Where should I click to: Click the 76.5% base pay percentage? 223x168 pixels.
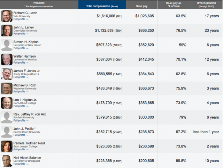pos(181,31)
